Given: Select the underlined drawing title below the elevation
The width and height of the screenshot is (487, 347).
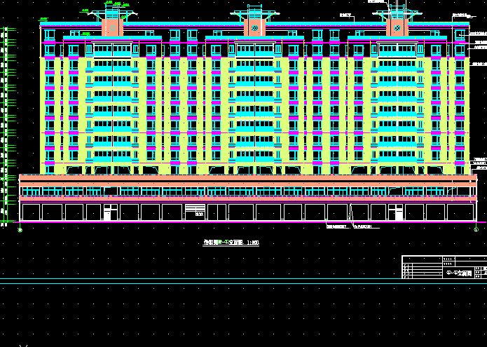Looking at the screenshot, I should [231, 243].
